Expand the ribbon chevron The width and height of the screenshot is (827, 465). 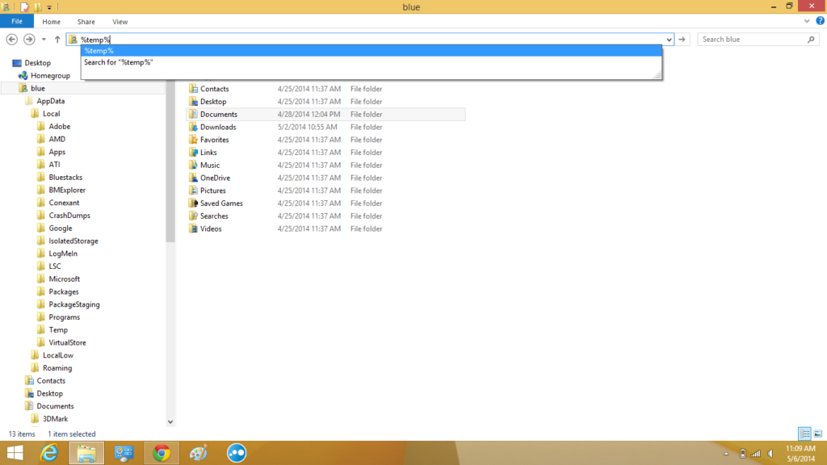pos(807,22)
